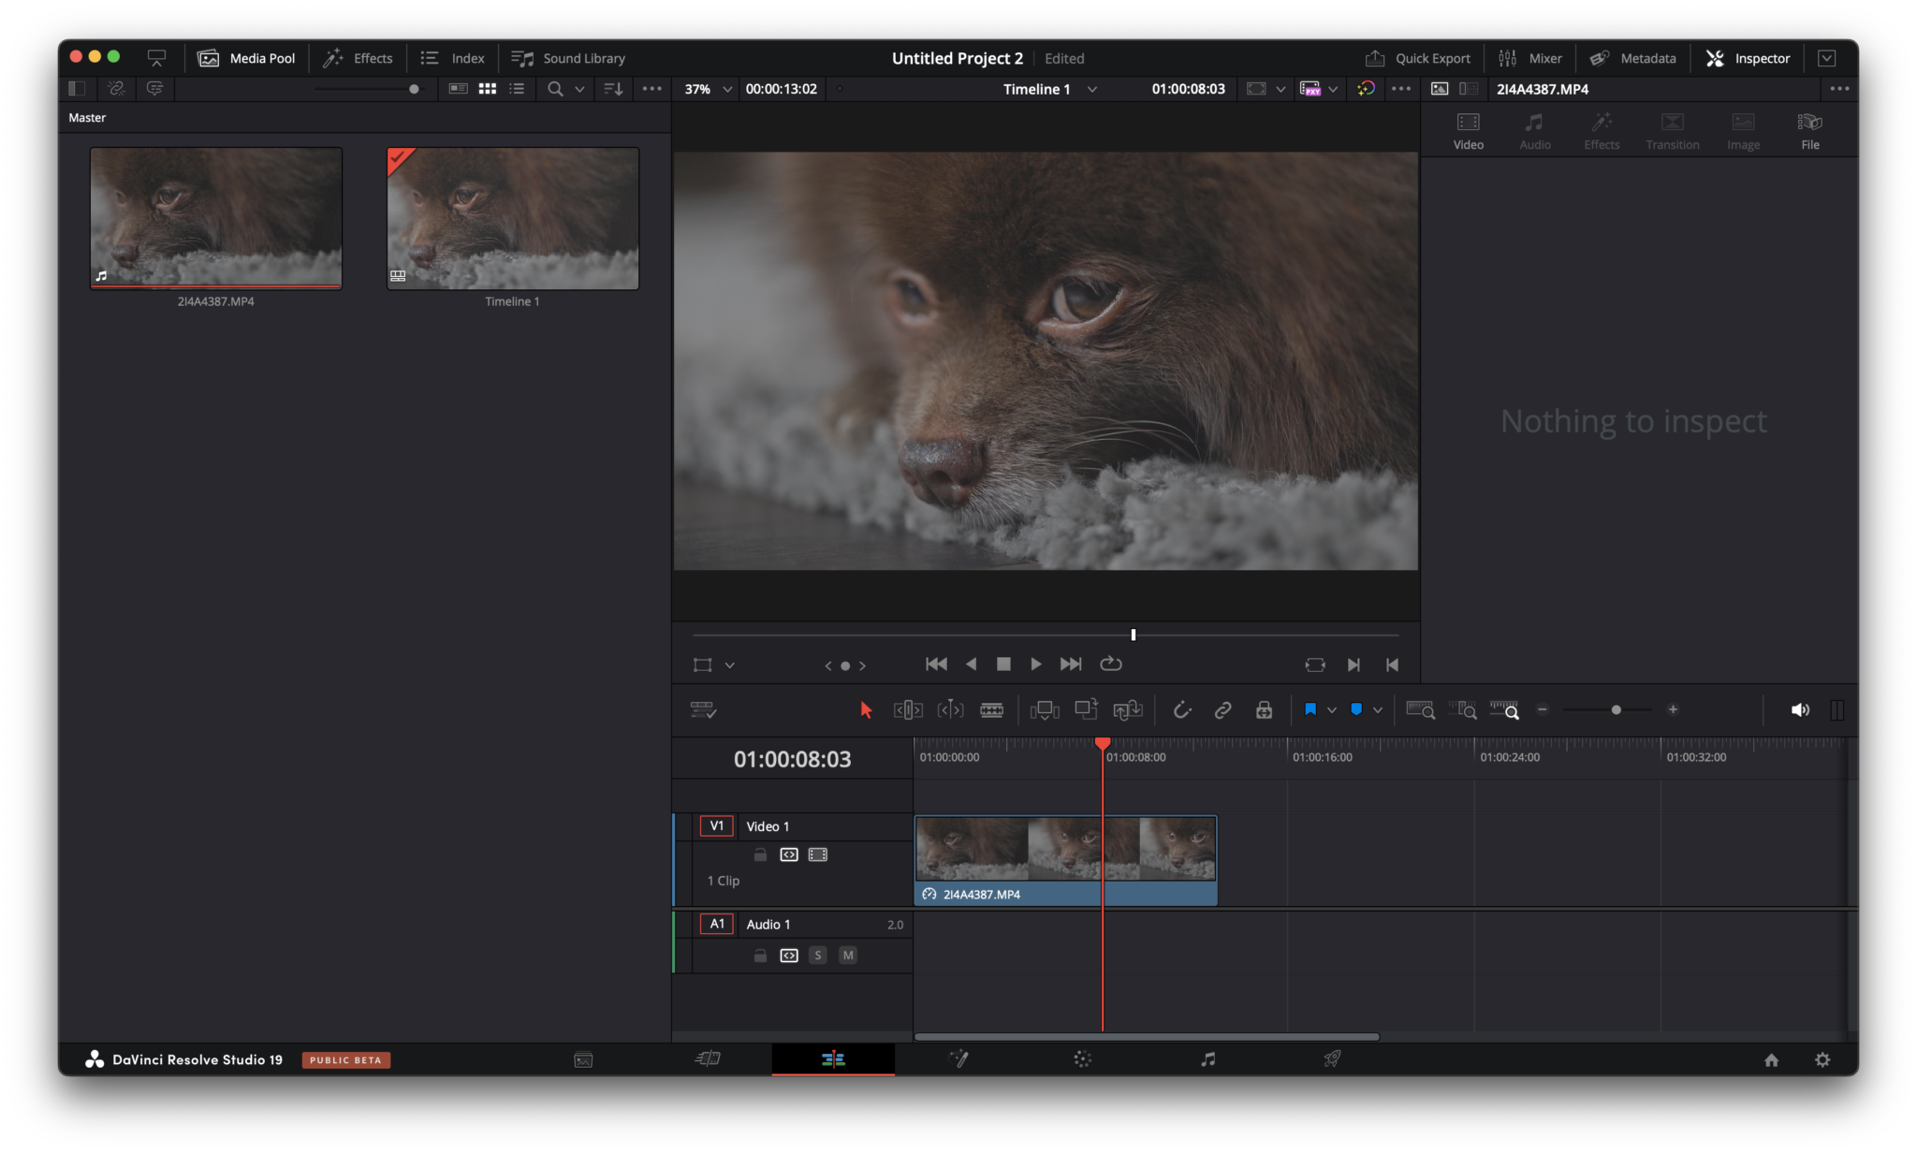Click the media pool sort icon
Image resolution: width=1917 pixels, height=1153 pixels.
coord(613,89)
